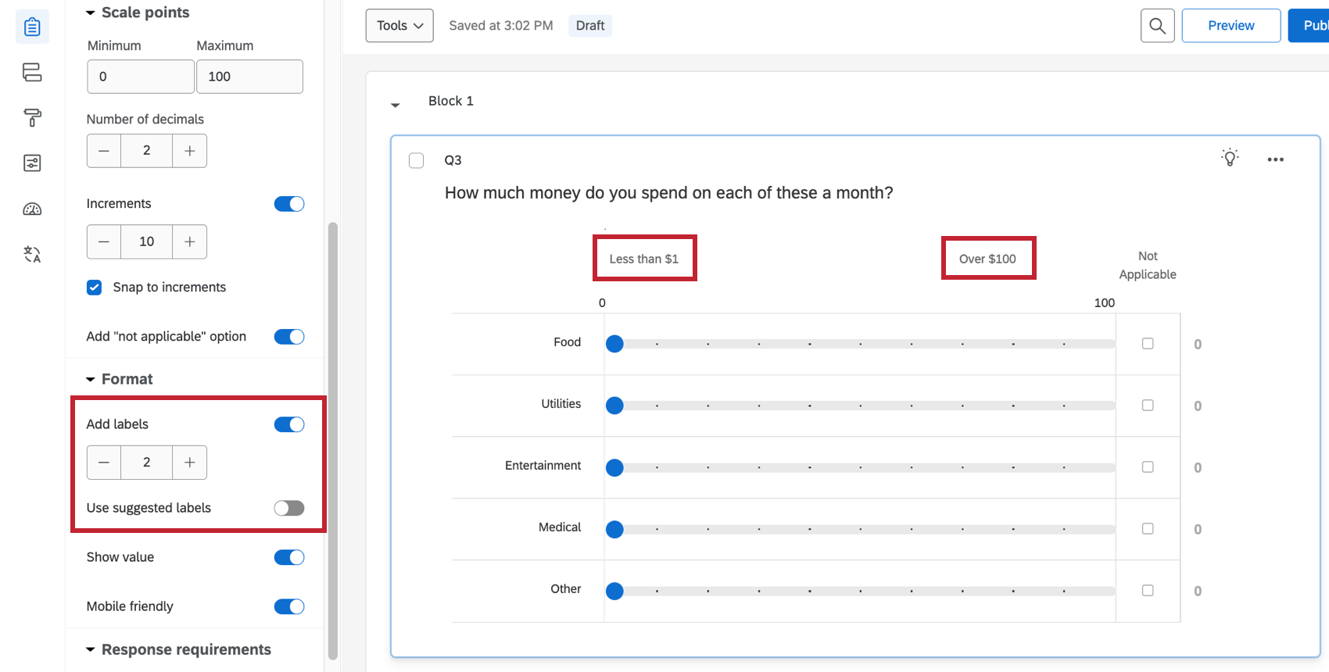The height and width of the screenshot is (672, 1329).
Task: Open the Translations sidebar icon
Action: coord(32,254)
